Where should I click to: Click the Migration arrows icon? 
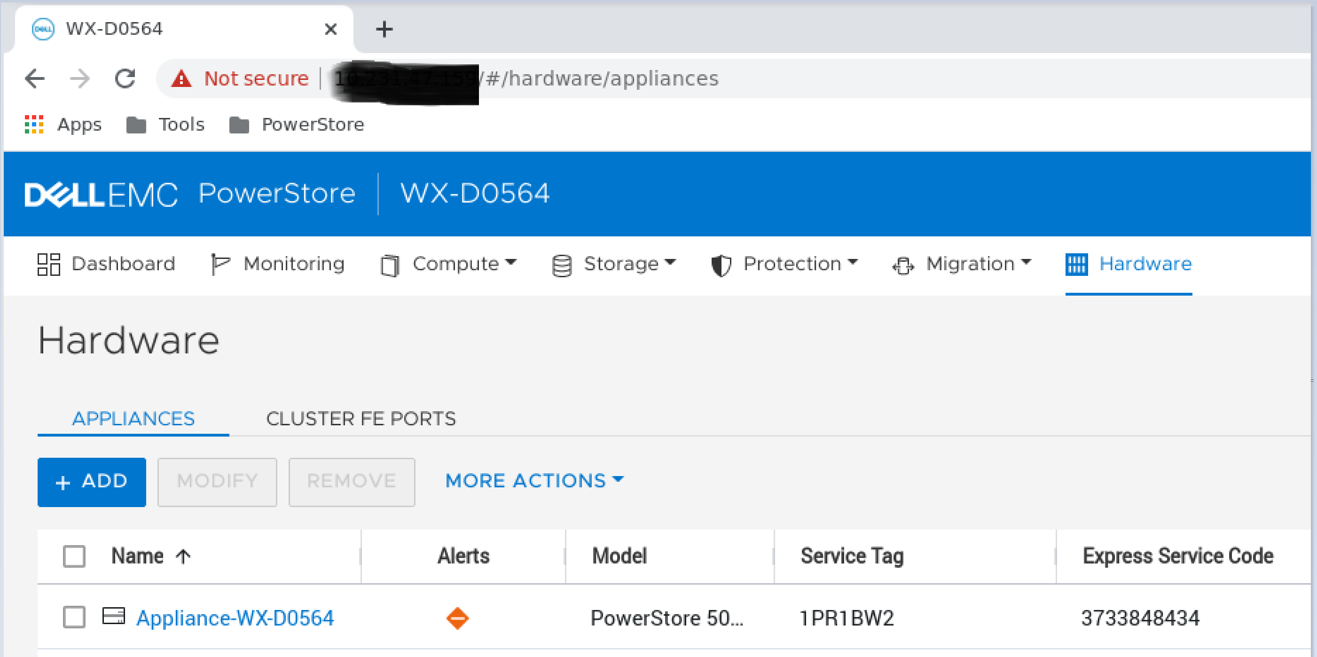(x=904, y=264)
